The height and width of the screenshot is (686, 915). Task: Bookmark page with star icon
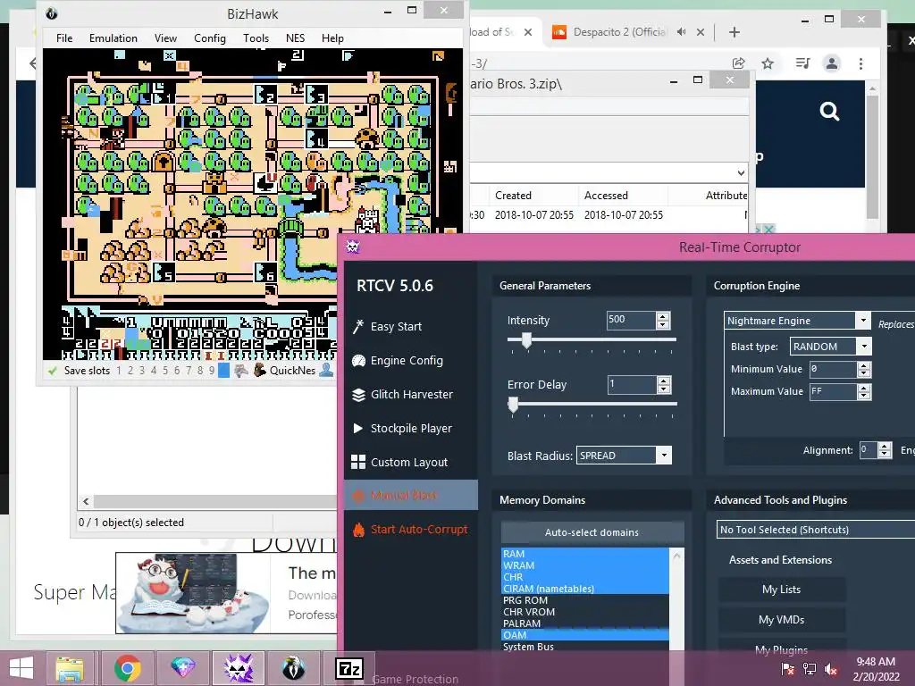click(768, 63)
